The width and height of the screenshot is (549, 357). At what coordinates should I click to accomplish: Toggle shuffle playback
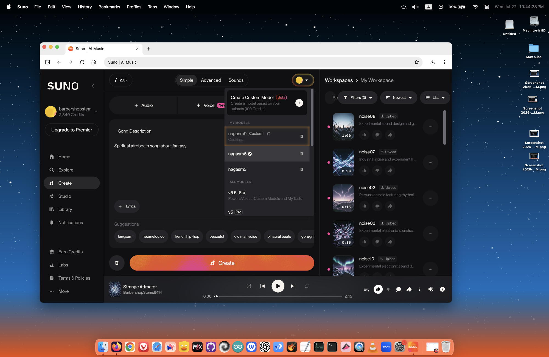(x=249, y=286)
